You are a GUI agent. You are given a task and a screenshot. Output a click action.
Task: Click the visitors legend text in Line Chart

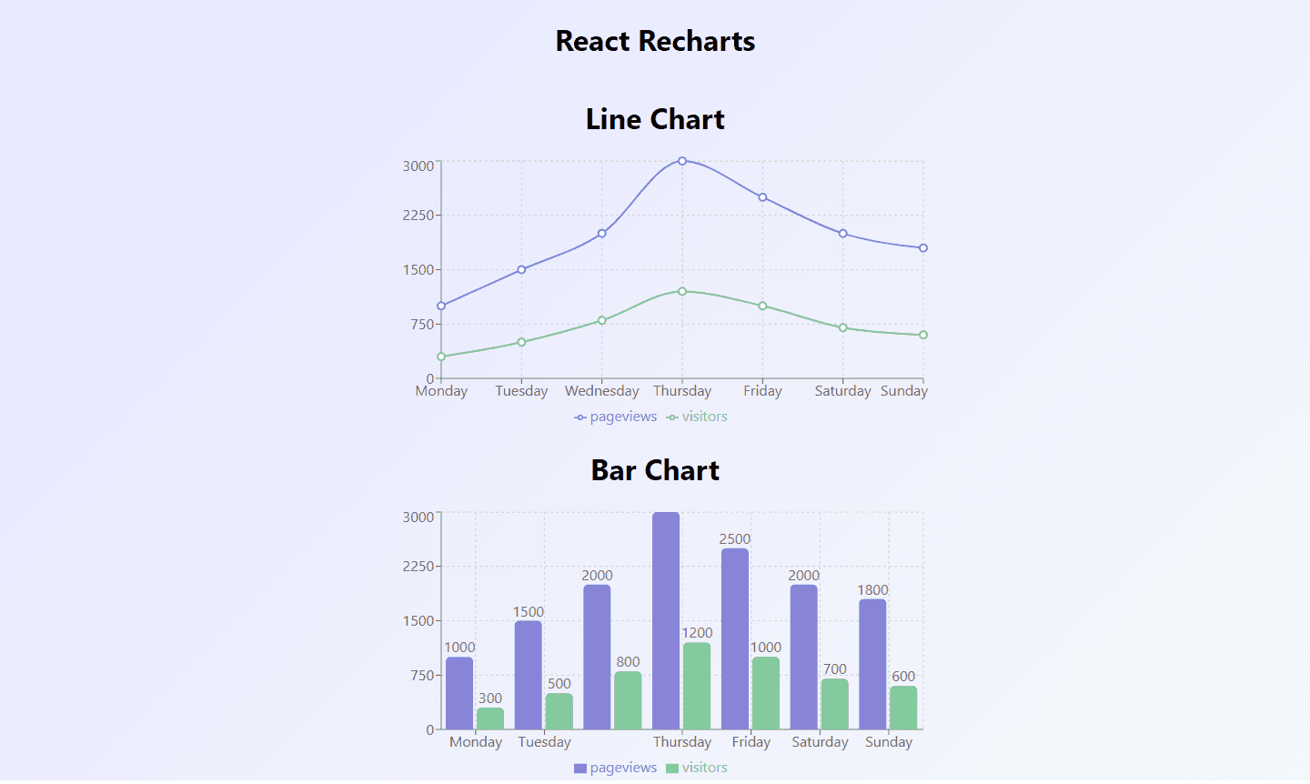[x=705, y=417]
